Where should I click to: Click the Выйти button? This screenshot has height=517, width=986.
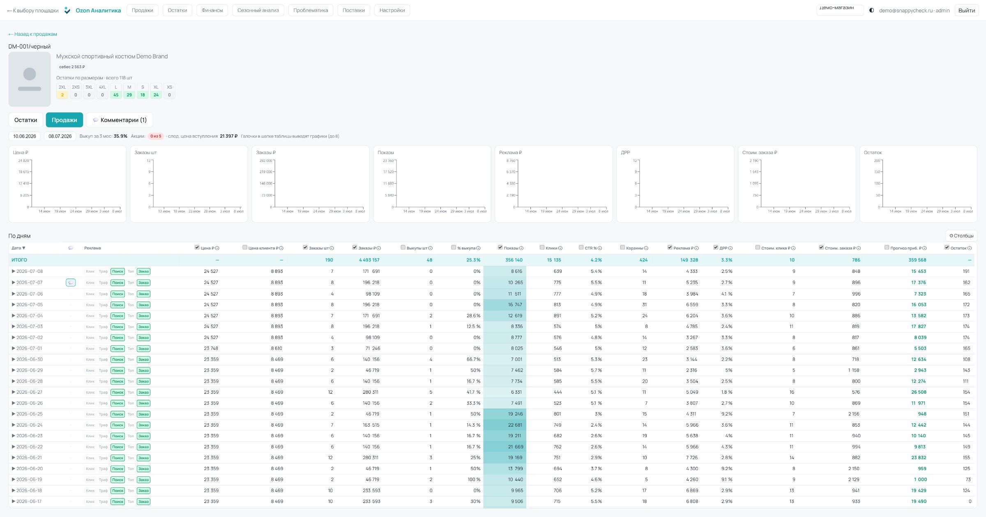[x=966, y=10]
